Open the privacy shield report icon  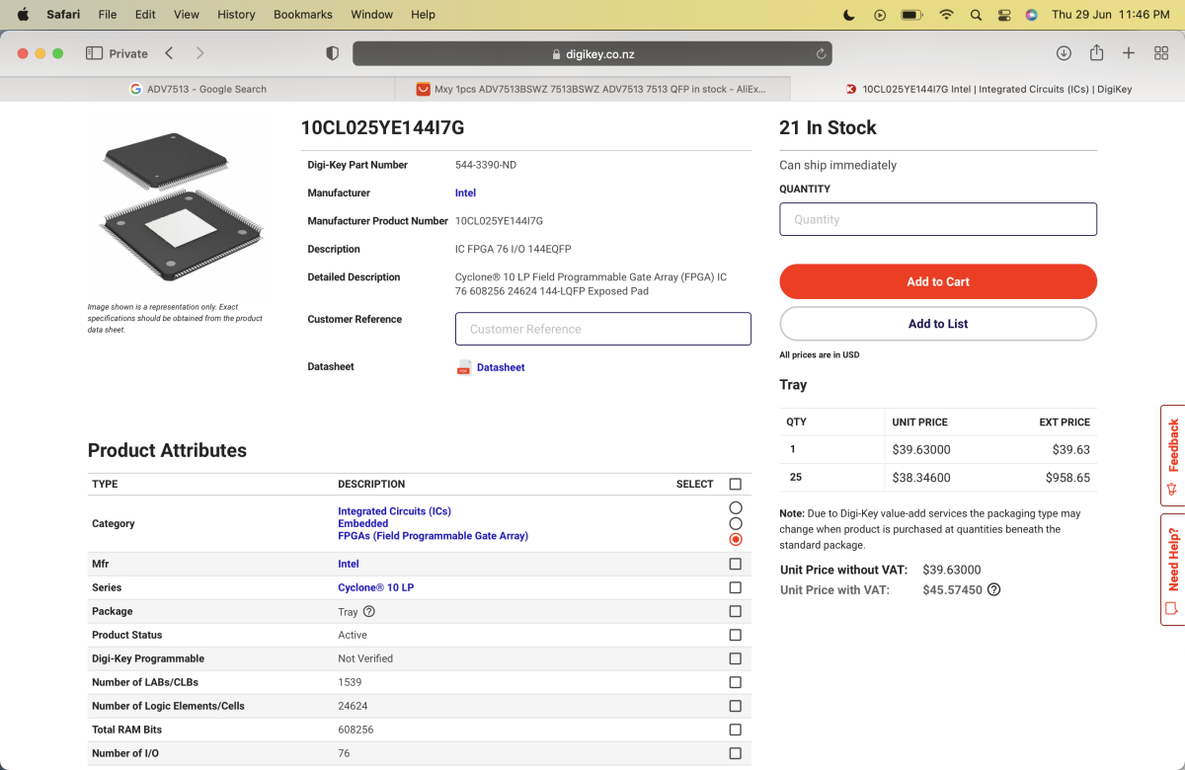coord(333,53)
